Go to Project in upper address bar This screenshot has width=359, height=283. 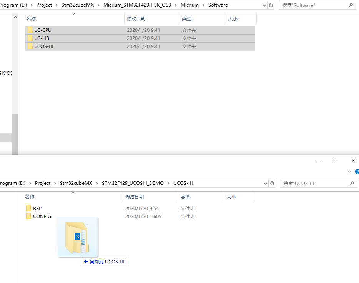coord(44,5)
